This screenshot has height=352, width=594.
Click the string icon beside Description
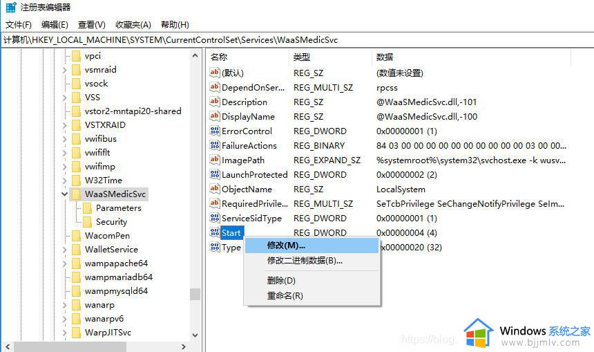(x=214, y=101)
